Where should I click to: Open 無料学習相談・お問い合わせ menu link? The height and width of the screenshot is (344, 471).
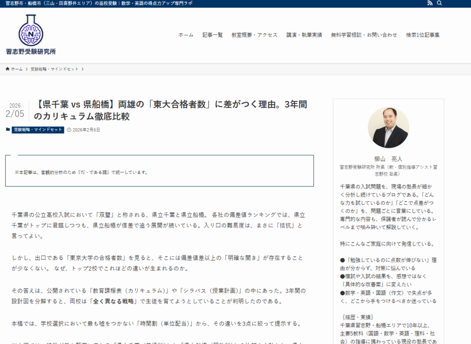[x=364, y=35]
